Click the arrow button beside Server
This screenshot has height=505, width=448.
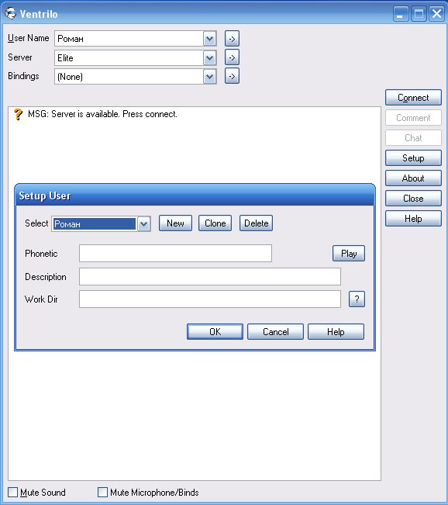[x=232, y=57]
